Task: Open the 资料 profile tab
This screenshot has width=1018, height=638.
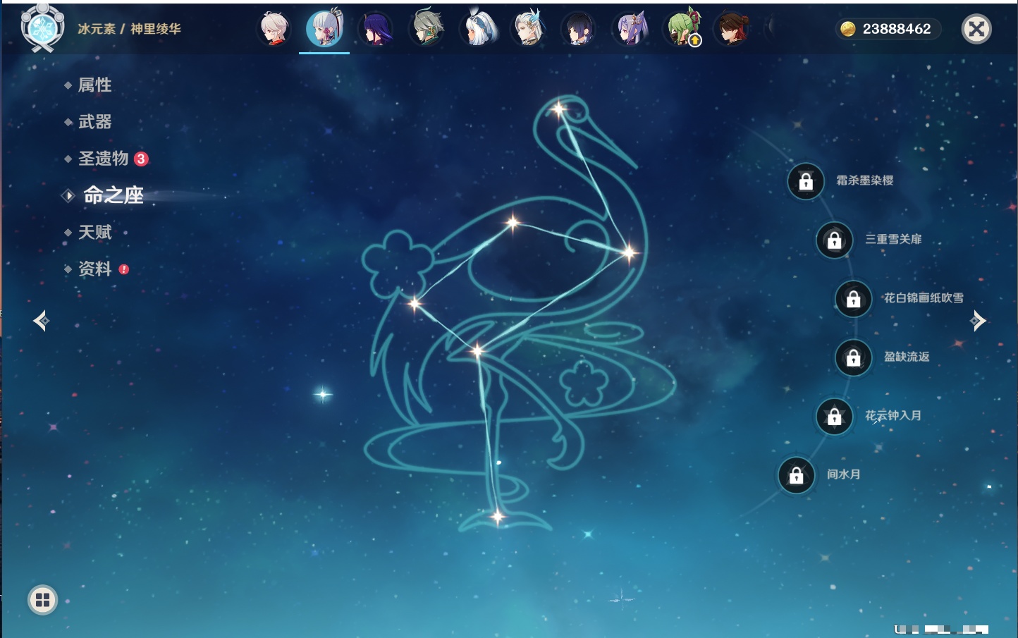Action: [x=94, y=269]
